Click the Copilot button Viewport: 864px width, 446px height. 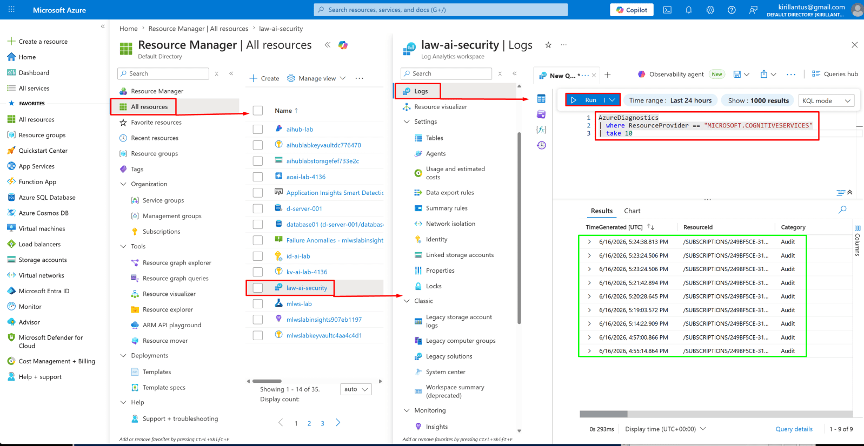pos(632,10)
